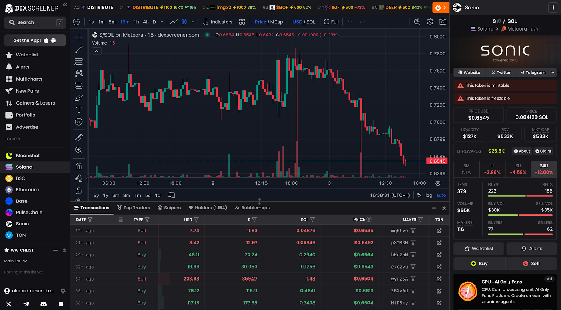Toggle the theme with the sun icon

pyautogui.click(x=61, y=304)
